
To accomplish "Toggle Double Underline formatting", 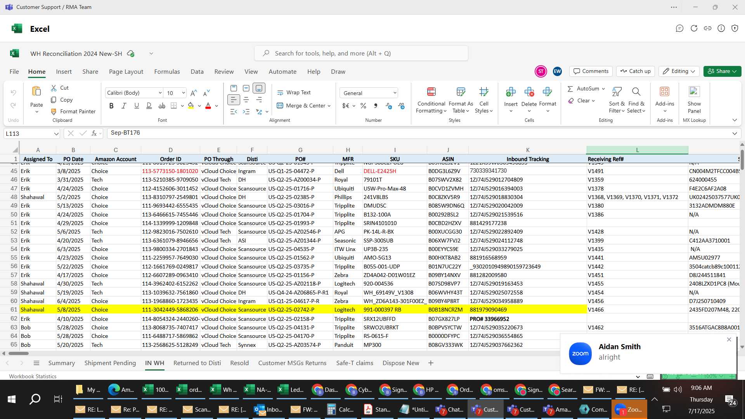I will pos(149,106).
